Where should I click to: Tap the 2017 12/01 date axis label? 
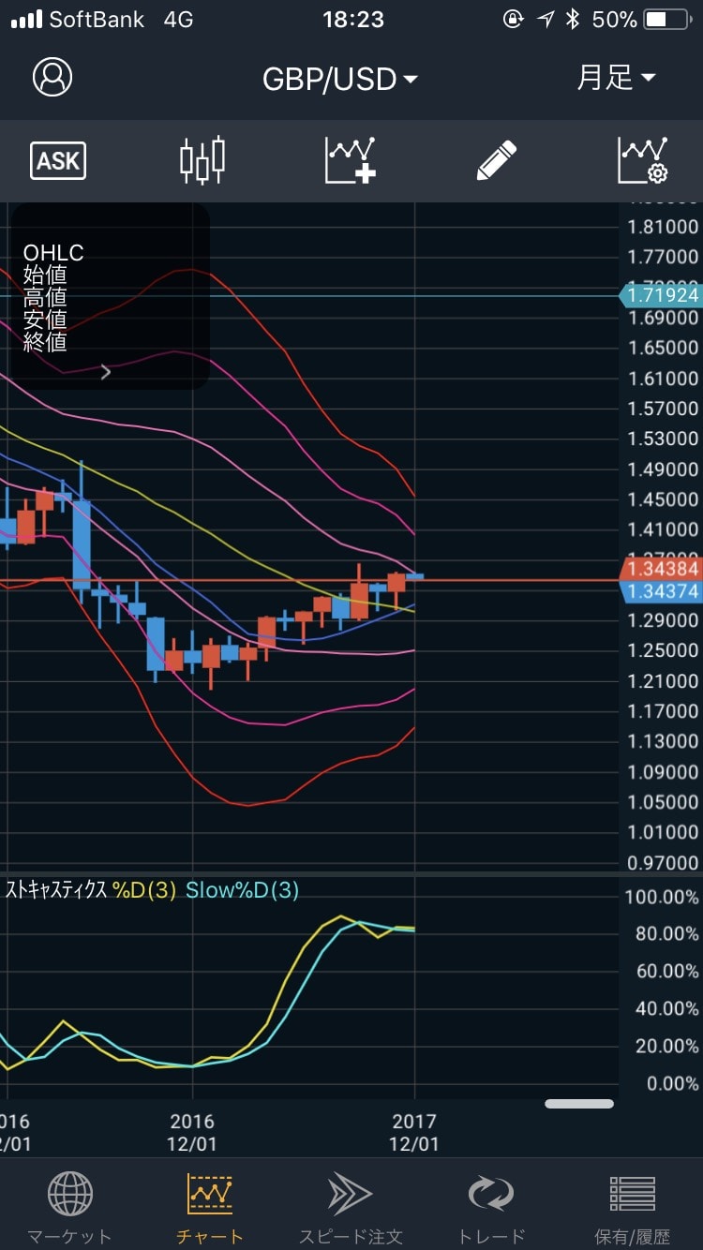[x=413, y=1132]
